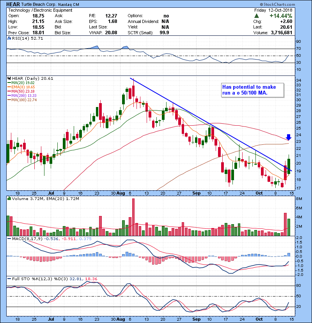Click the blue down arrow annotation
The width and height of the screenshot is (312, 323).
289,137
